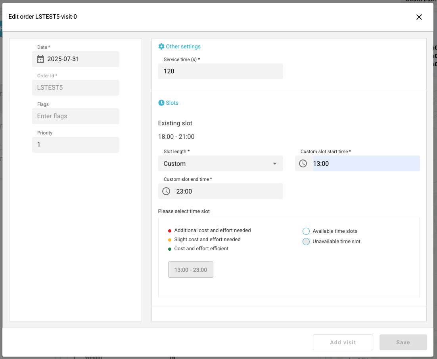Click clock icon in Custom slot end time
Screen dimensions: 437x359
166,191
